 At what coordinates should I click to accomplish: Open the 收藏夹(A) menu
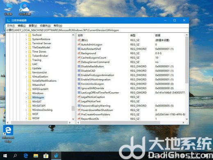[45, 26]
